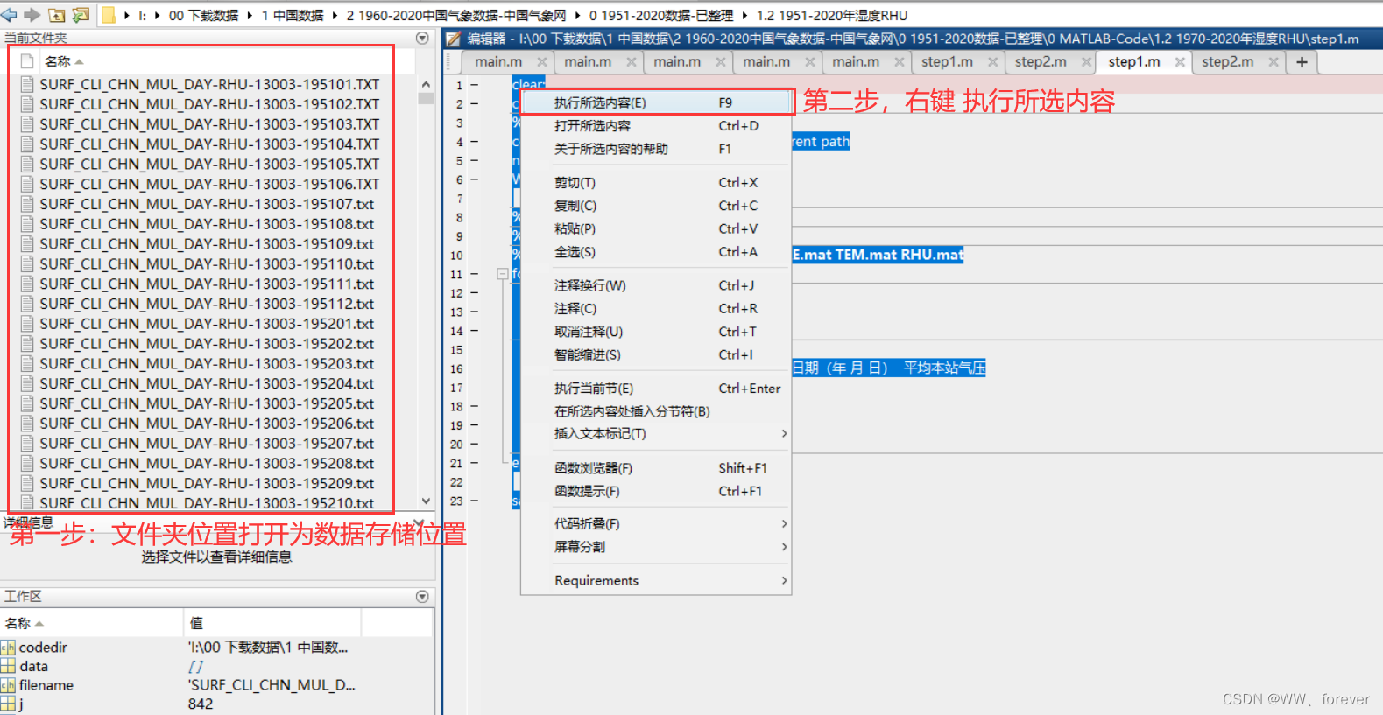This screenshot has width=1383, height=715.
Task: Go to the '1.2 1951-2020年湿度RHU' path segment
Action: coord(832,16)
